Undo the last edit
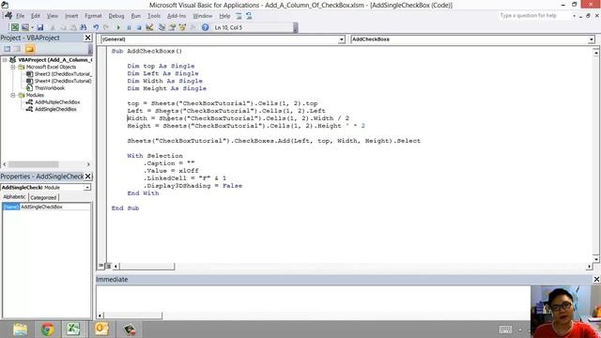The height and width of the screenshot is (338, 601). pyautogui.click(x=96, y=27)
